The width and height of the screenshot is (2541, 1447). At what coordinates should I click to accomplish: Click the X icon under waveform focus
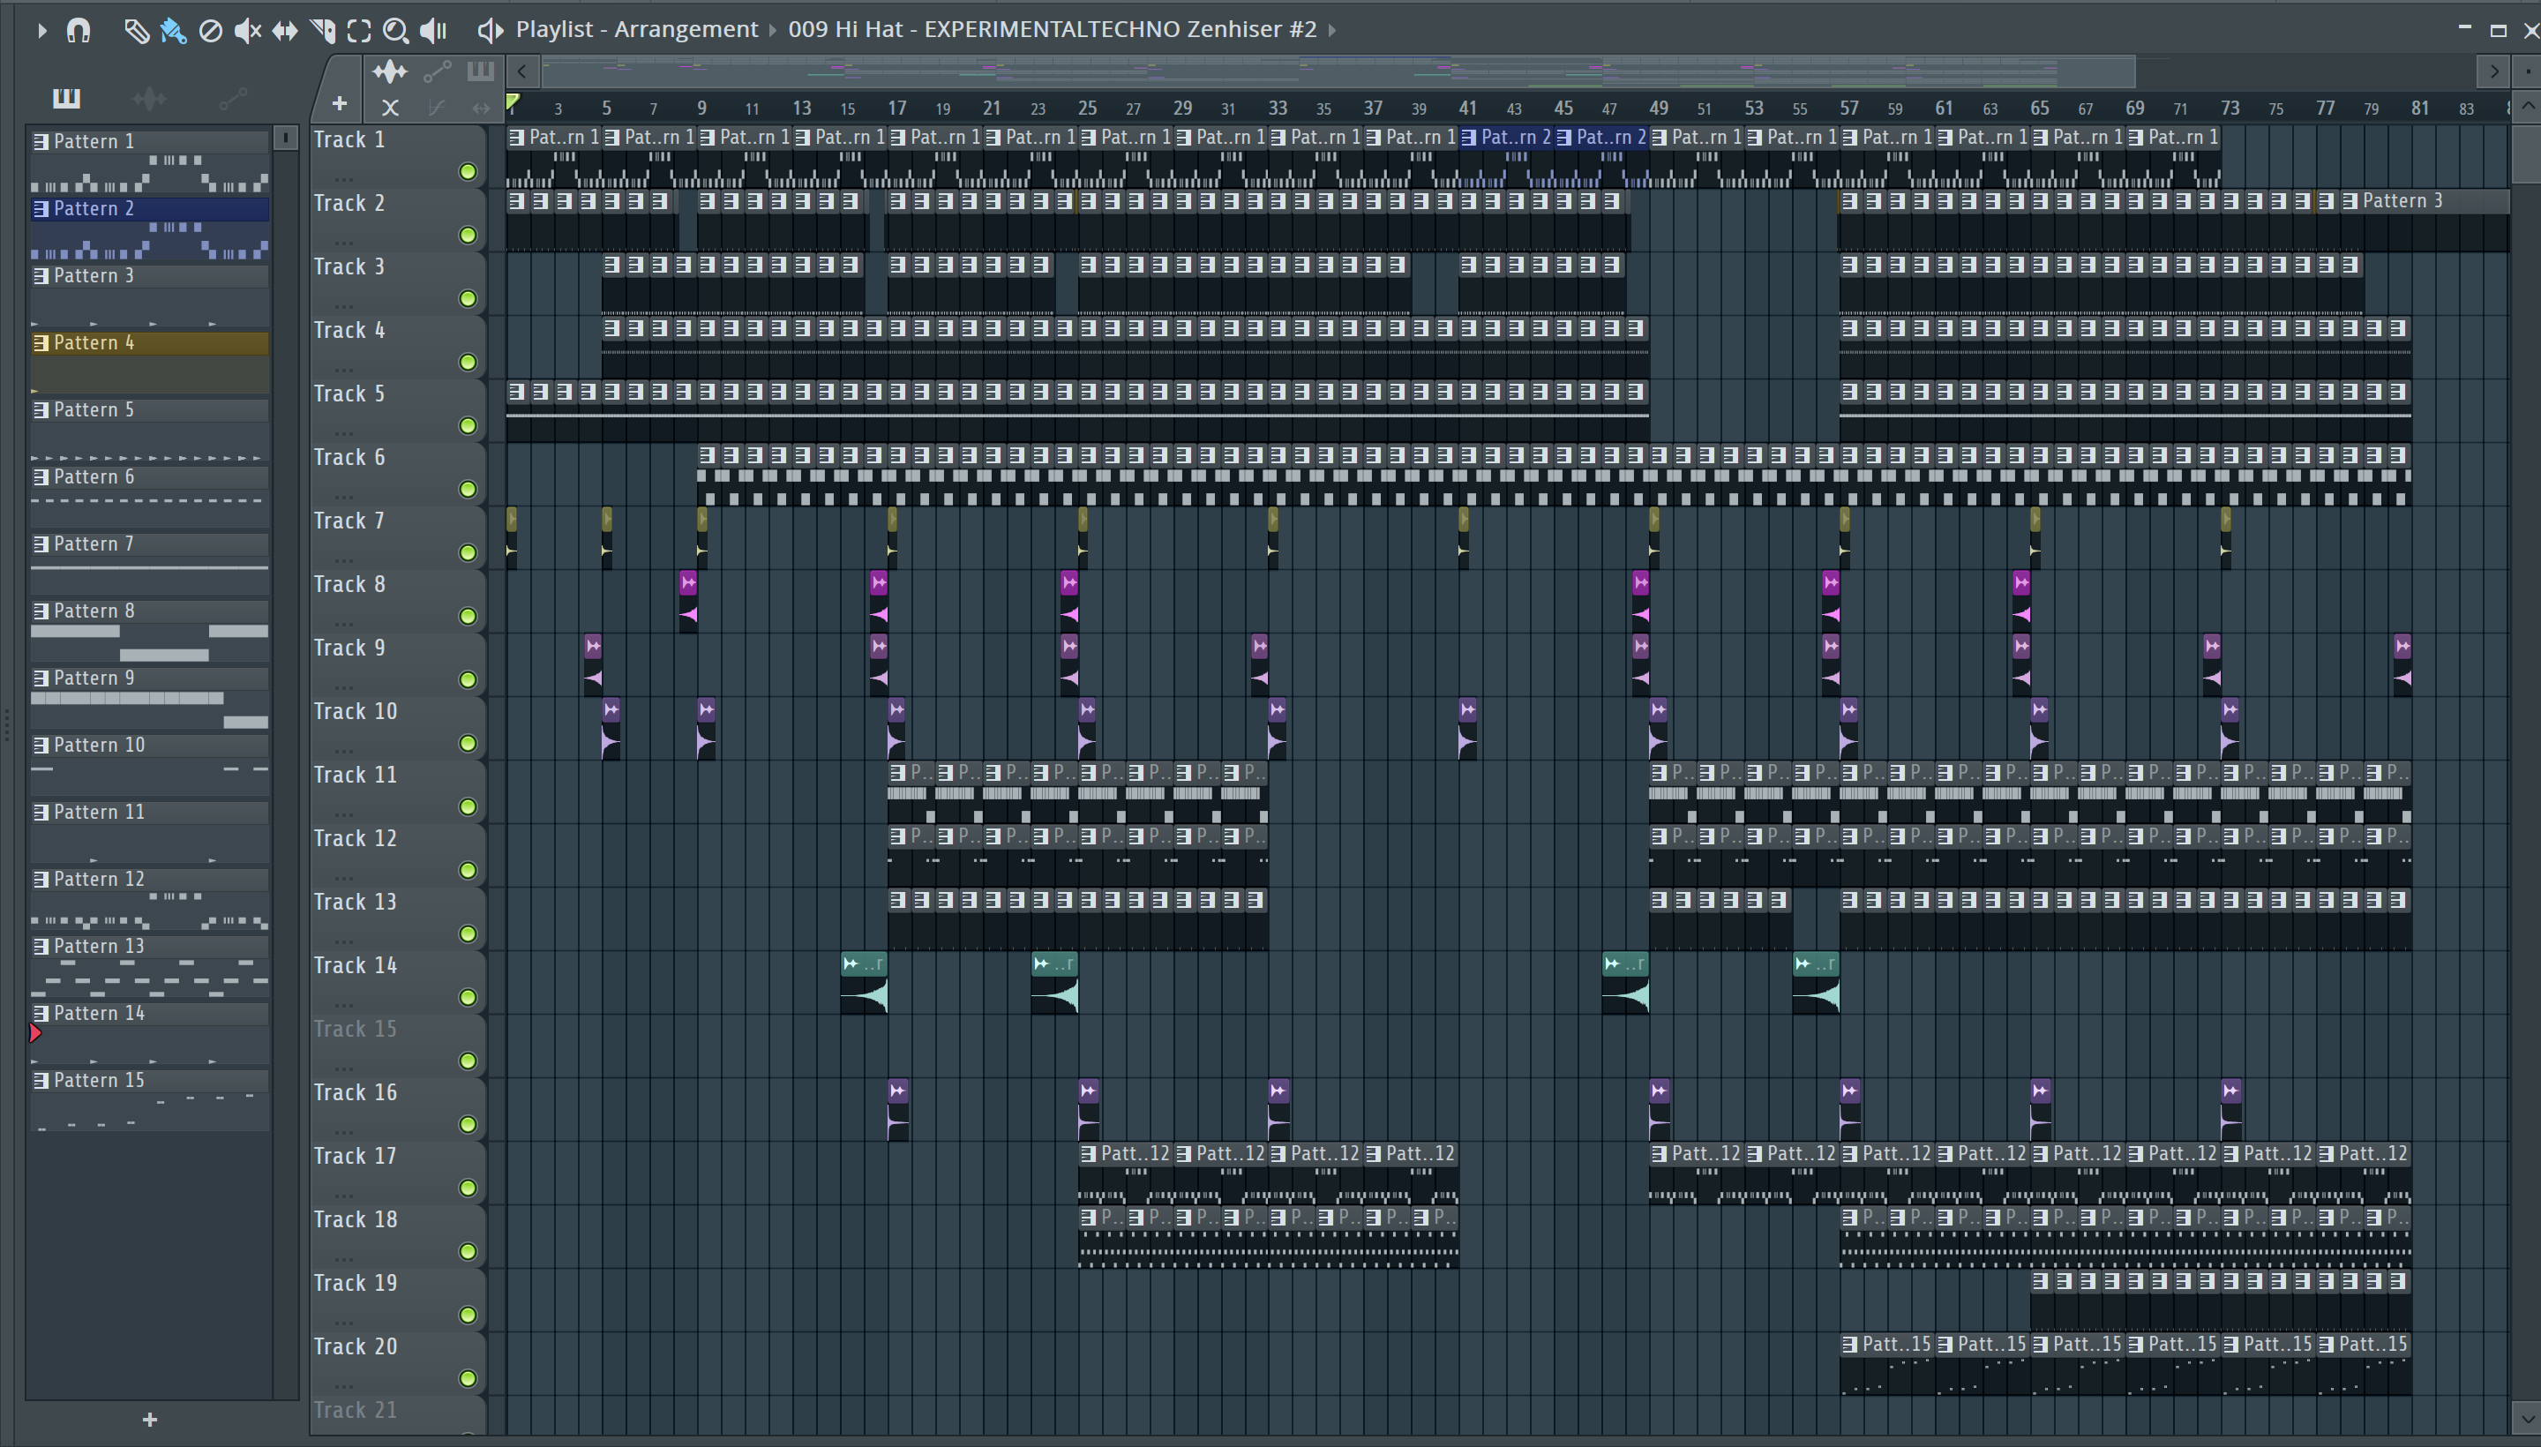390,108
